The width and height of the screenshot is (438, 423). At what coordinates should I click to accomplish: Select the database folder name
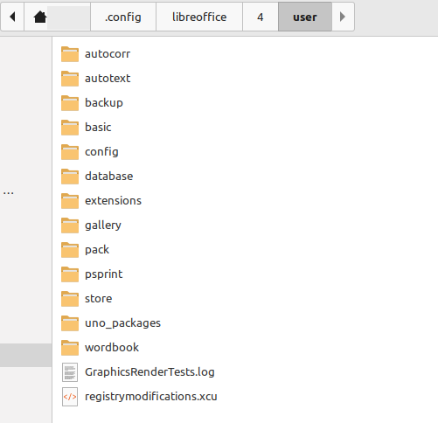109,177
